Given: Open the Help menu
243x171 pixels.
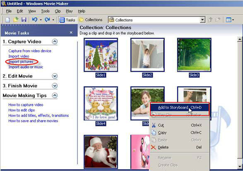Looking at the screenshot, I should (x=82, y=11).
